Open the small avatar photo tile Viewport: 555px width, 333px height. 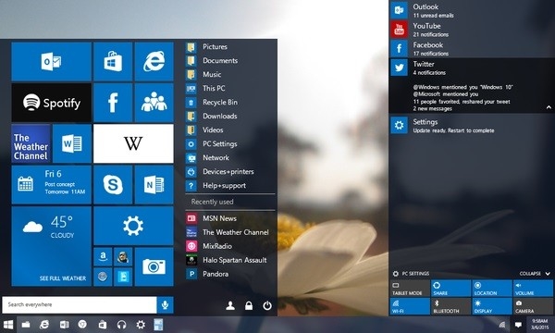pos(123,256)
